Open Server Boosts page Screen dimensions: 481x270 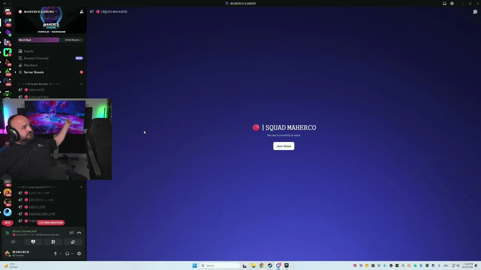point(51,72)
